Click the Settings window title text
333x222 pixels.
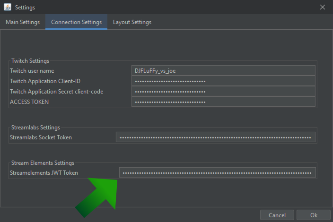[25, 8]
